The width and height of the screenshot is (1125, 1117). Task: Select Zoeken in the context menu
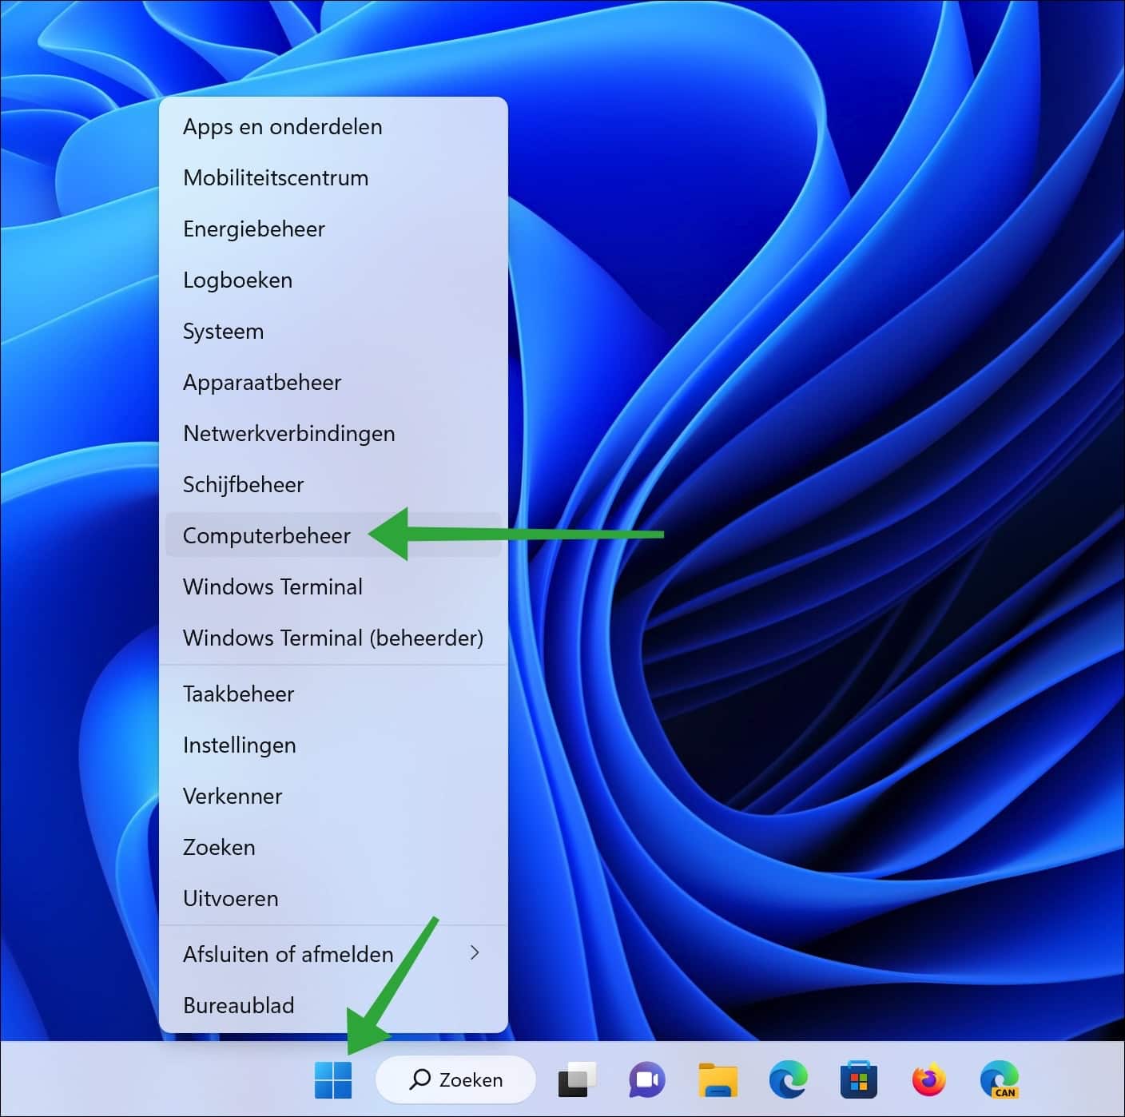pyautogui.click(x=333, y=847)
